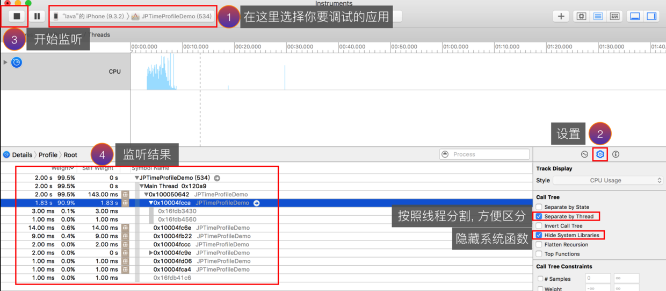Enable Invert Call Tree checkbox
The height and width of the screenshot is (291, 666).
[539, 226]
